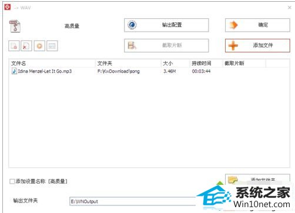Screen dimensions: 295x213
Task: Click the output folder path field
Action: [133, 201]
